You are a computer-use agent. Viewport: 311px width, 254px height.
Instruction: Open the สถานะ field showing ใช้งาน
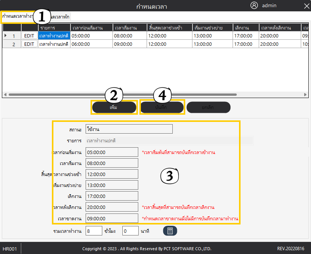tap(129, 129)
